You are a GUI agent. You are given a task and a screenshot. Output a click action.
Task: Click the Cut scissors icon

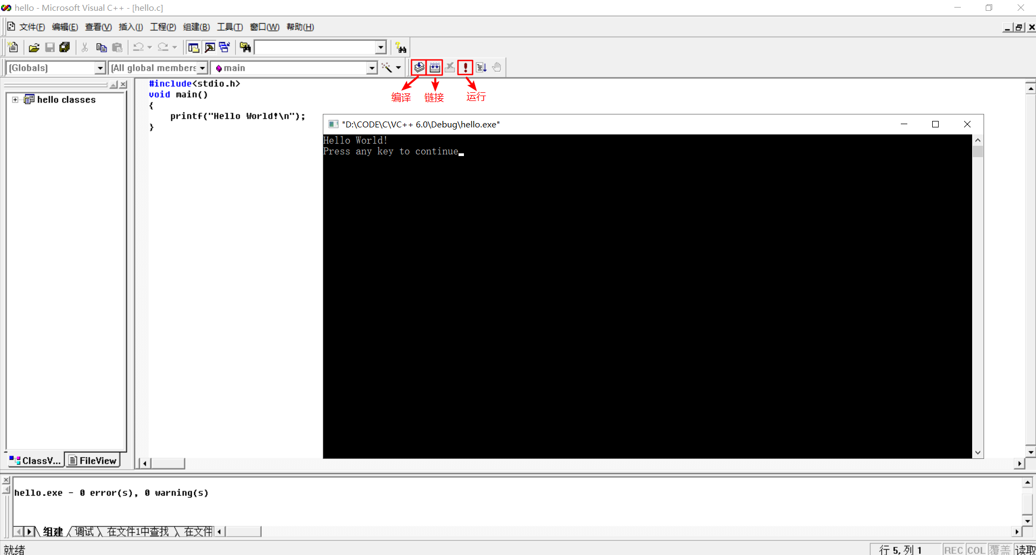click(x=85, y=47)
